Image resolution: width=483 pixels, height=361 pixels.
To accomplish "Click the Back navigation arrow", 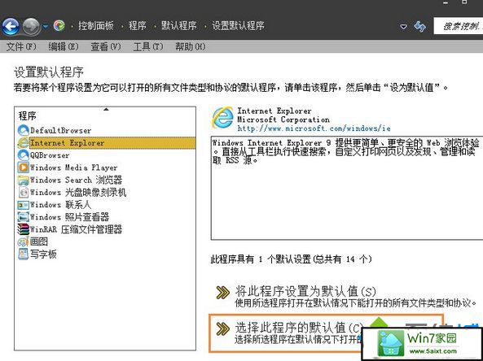I will [x=11, y=27].
